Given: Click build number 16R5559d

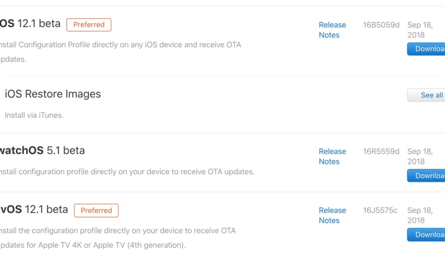Looking at the screenshot, I should pos(381,151).
